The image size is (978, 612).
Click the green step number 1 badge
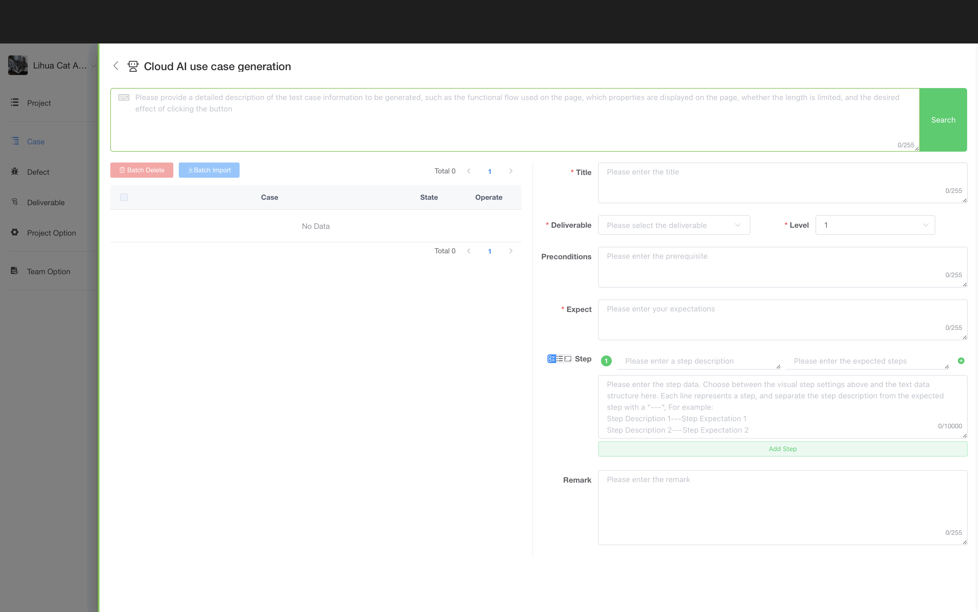(606, 361)
